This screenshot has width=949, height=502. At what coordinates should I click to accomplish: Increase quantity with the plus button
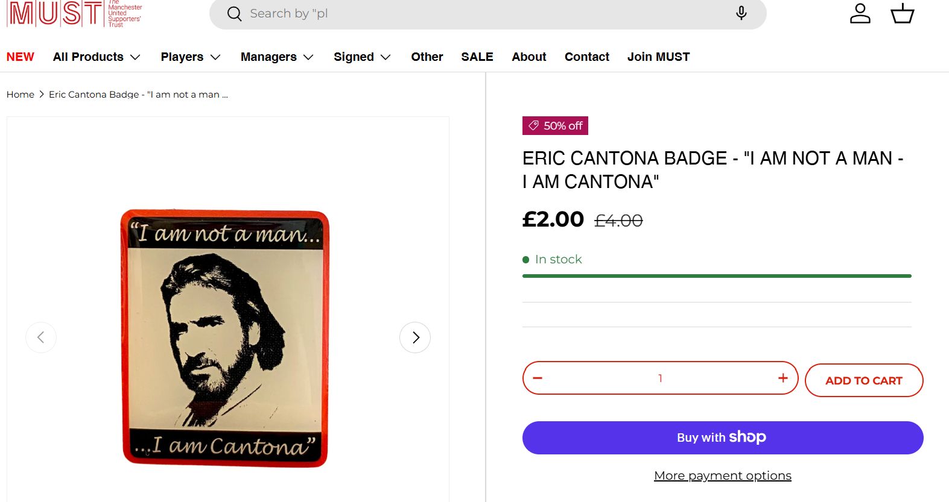pos(783,378)
